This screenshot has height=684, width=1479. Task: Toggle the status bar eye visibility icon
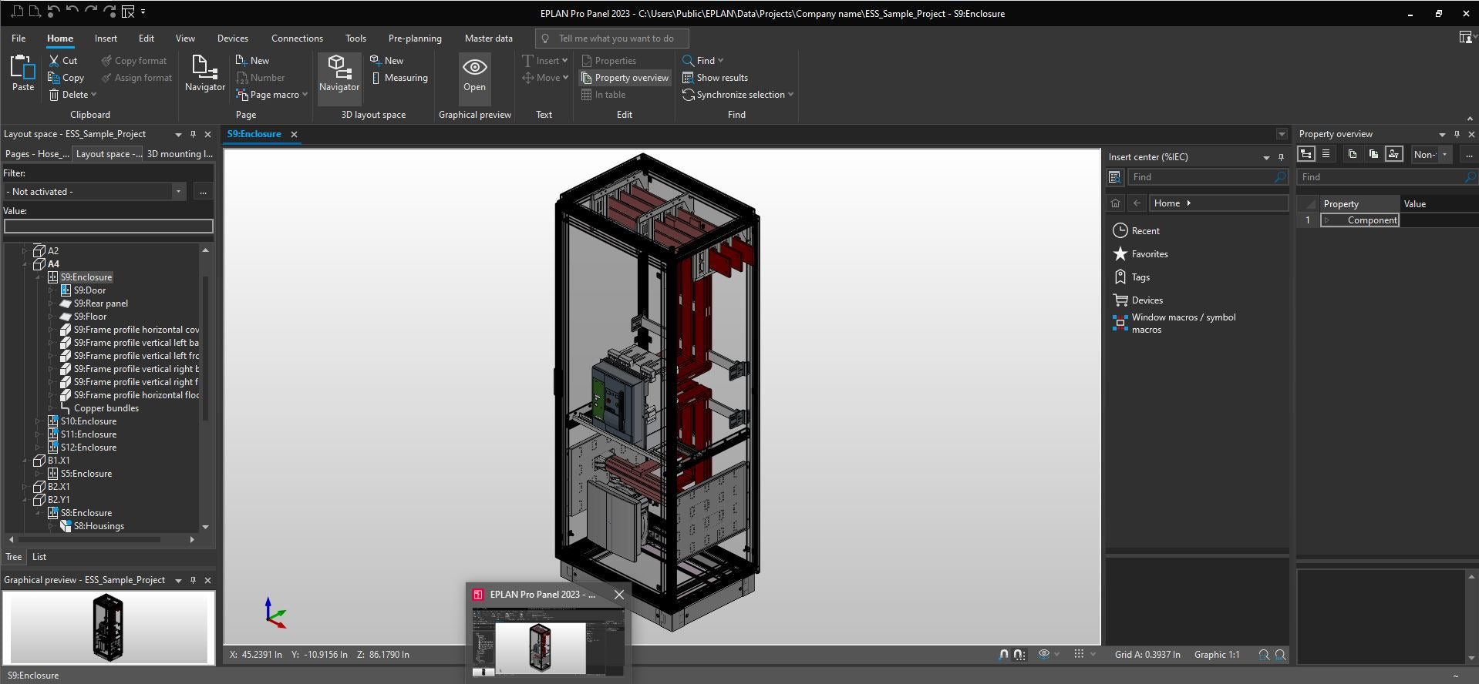(x=1044, y=654)
